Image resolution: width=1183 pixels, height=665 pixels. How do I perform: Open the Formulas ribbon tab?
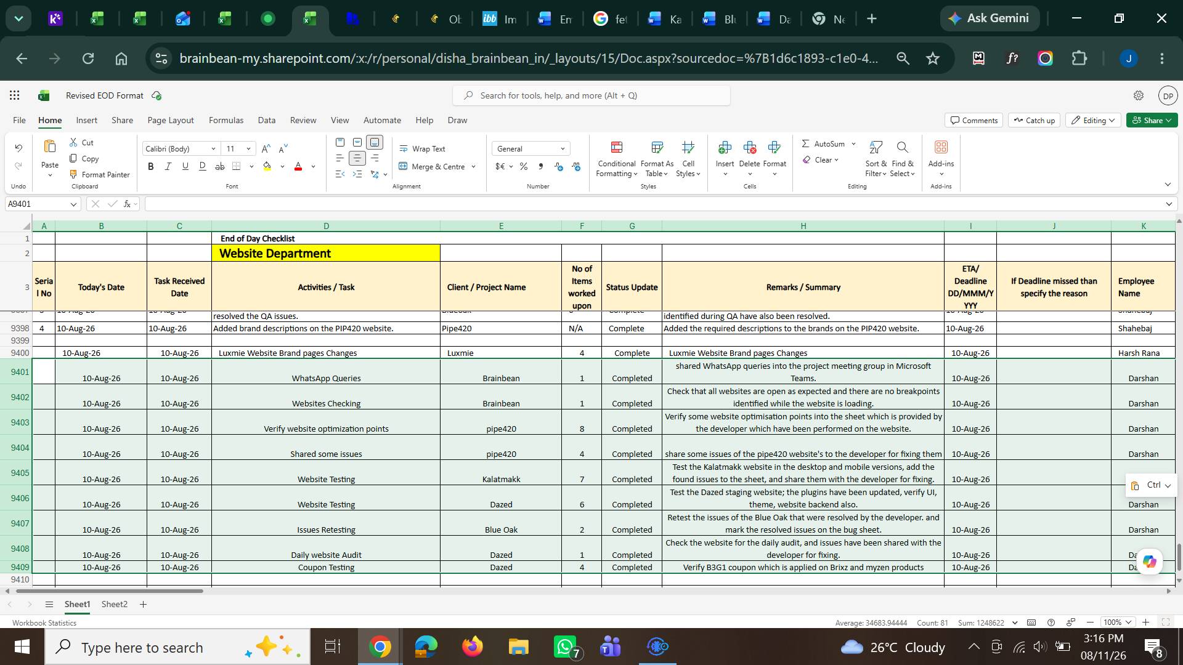(226, 121)
